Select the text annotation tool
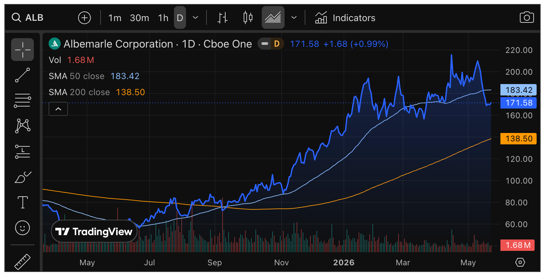This screenshot has height=276, width=545. (22, 202)
